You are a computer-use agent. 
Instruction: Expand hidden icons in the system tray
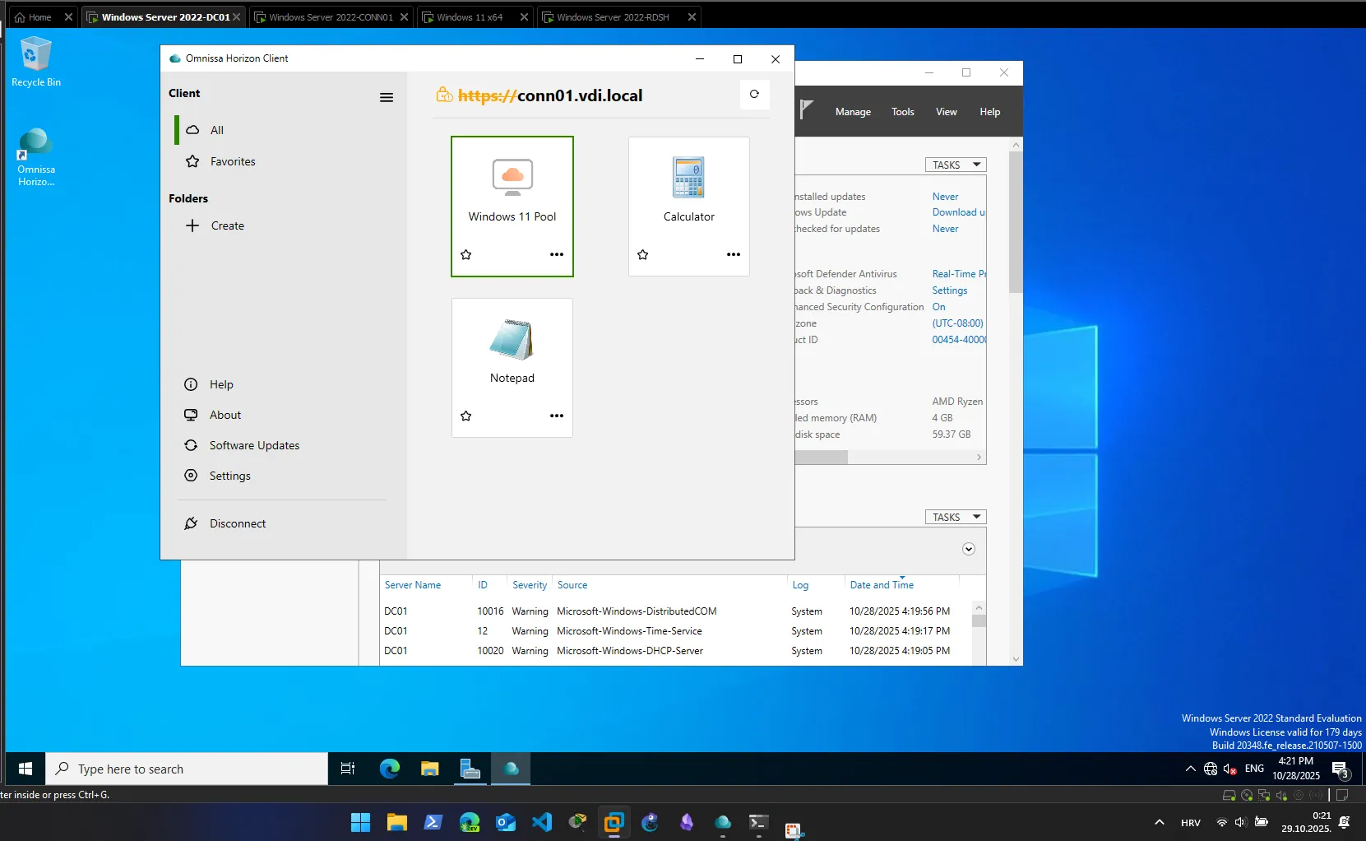1189,768
